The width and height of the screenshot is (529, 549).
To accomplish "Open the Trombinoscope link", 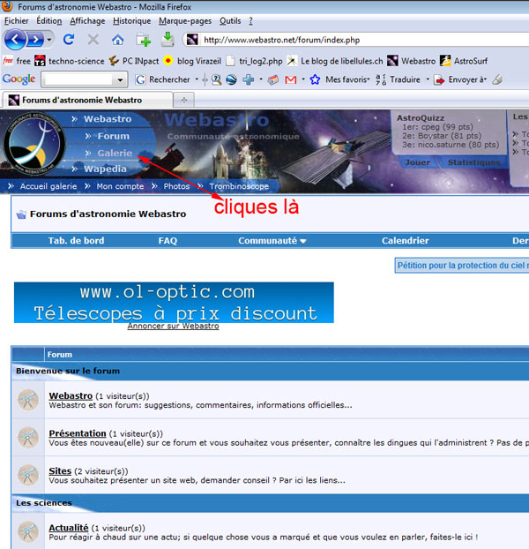I will tap(239, 186).
